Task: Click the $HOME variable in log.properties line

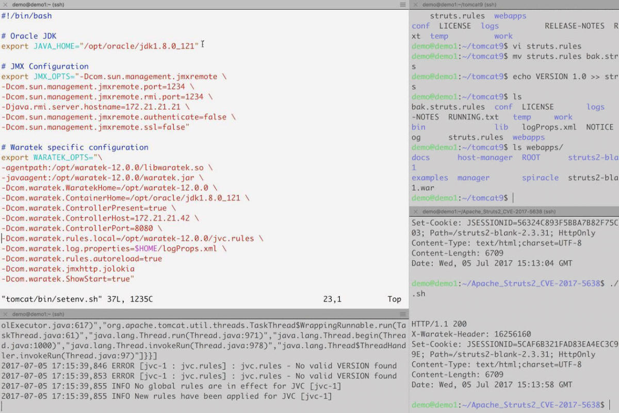Action: click(146, 249)
